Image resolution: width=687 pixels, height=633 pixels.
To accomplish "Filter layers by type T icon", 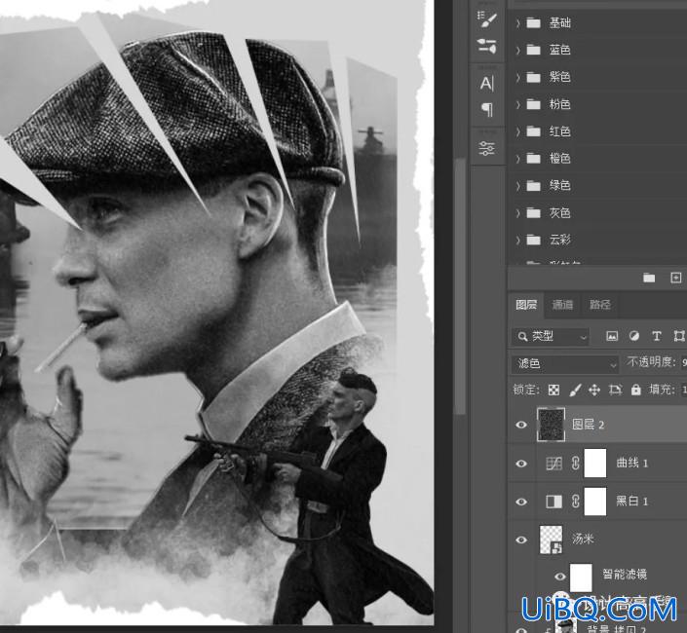I will (x=657, y=336).
